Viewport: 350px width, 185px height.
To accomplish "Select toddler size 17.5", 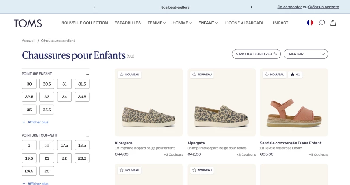I will click(x=64, y=145).
